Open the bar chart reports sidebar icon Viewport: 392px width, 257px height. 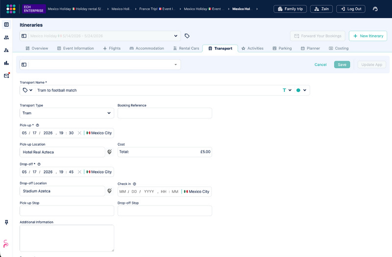coord(6,63)
